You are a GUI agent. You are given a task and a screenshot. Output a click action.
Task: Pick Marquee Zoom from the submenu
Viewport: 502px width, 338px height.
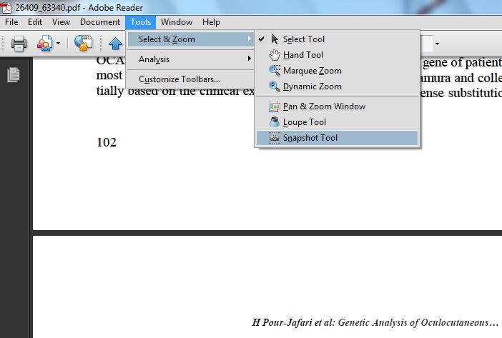point(312,71)
